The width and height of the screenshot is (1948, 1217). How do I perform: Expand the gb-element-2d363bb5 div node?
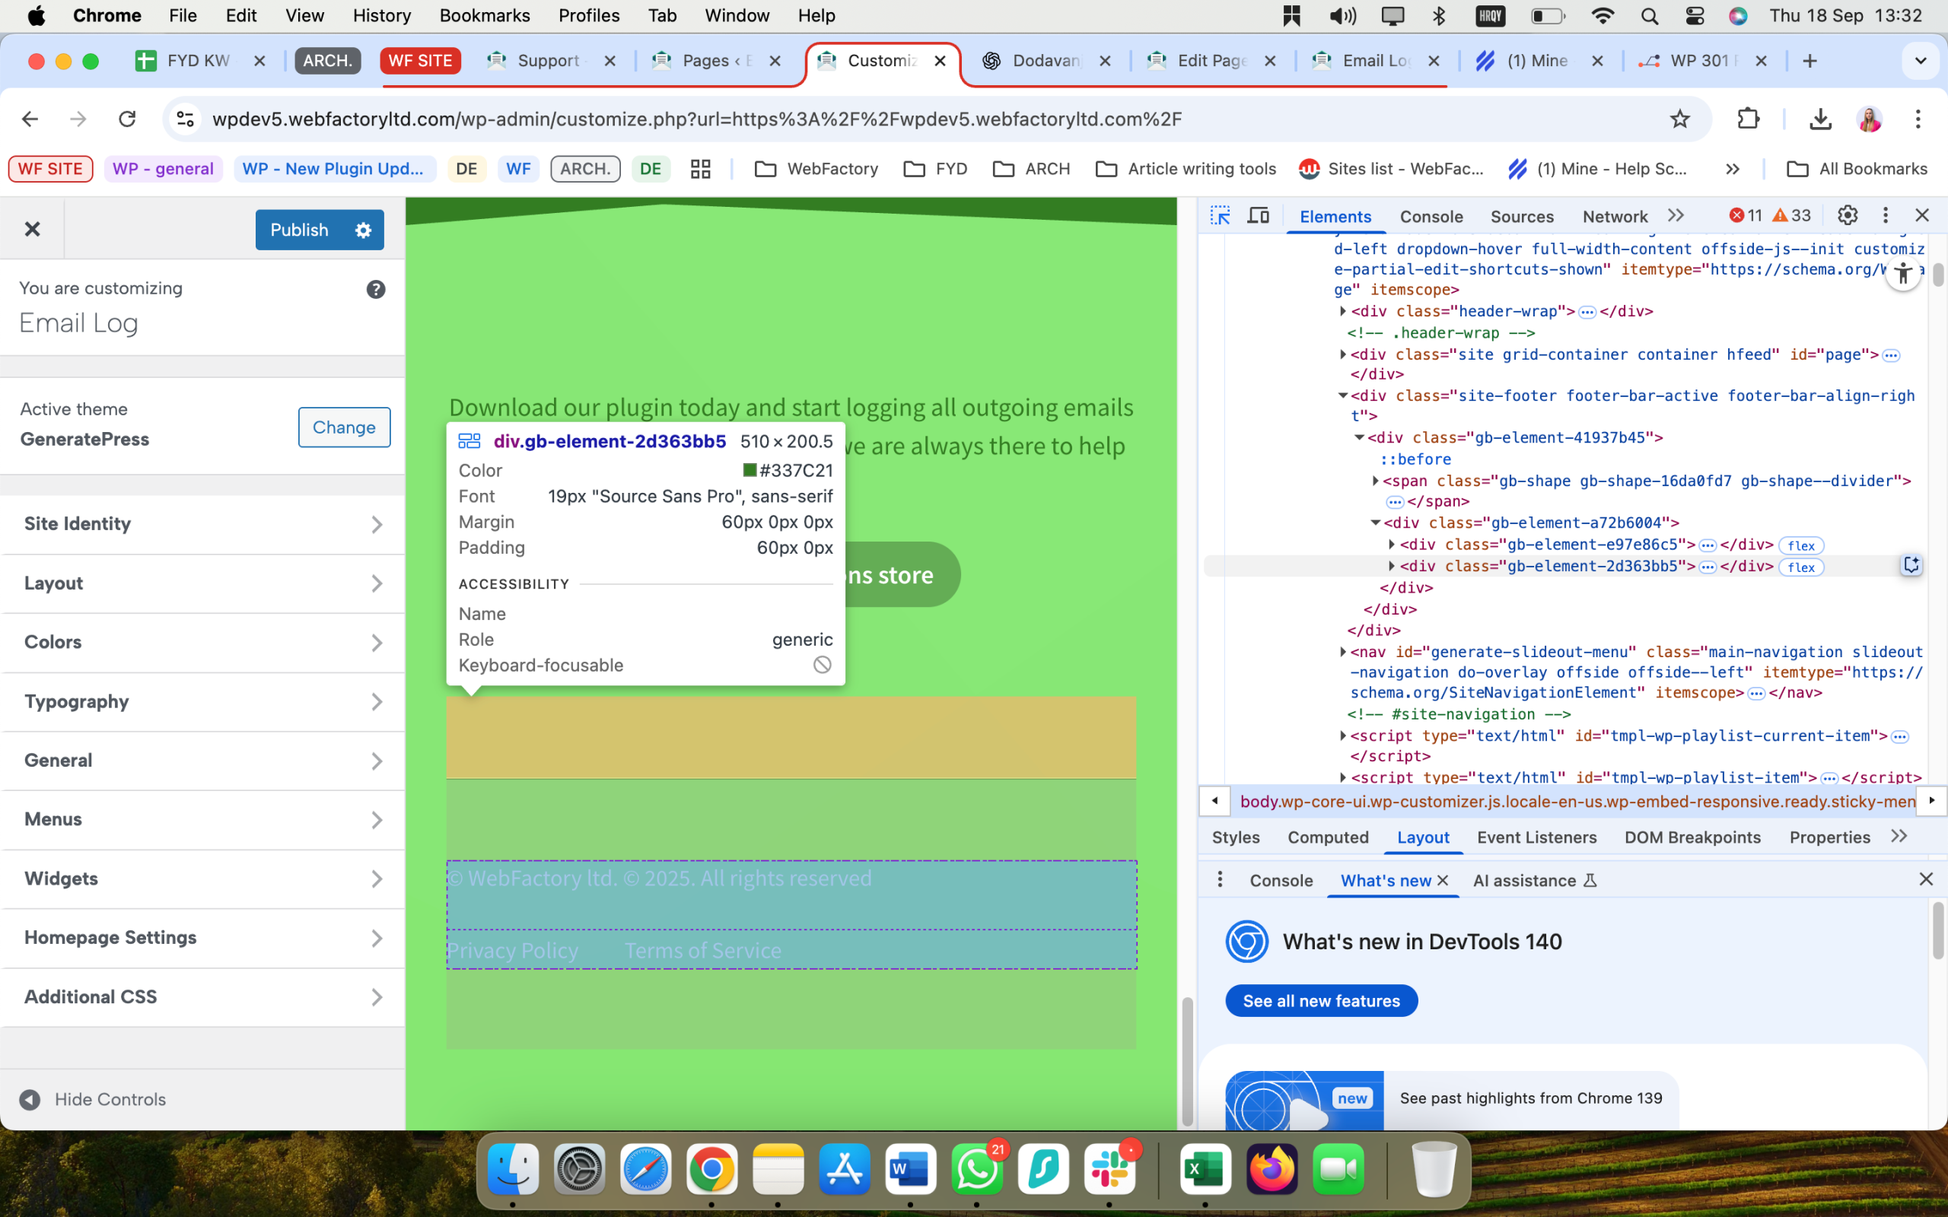(1392, 566)
